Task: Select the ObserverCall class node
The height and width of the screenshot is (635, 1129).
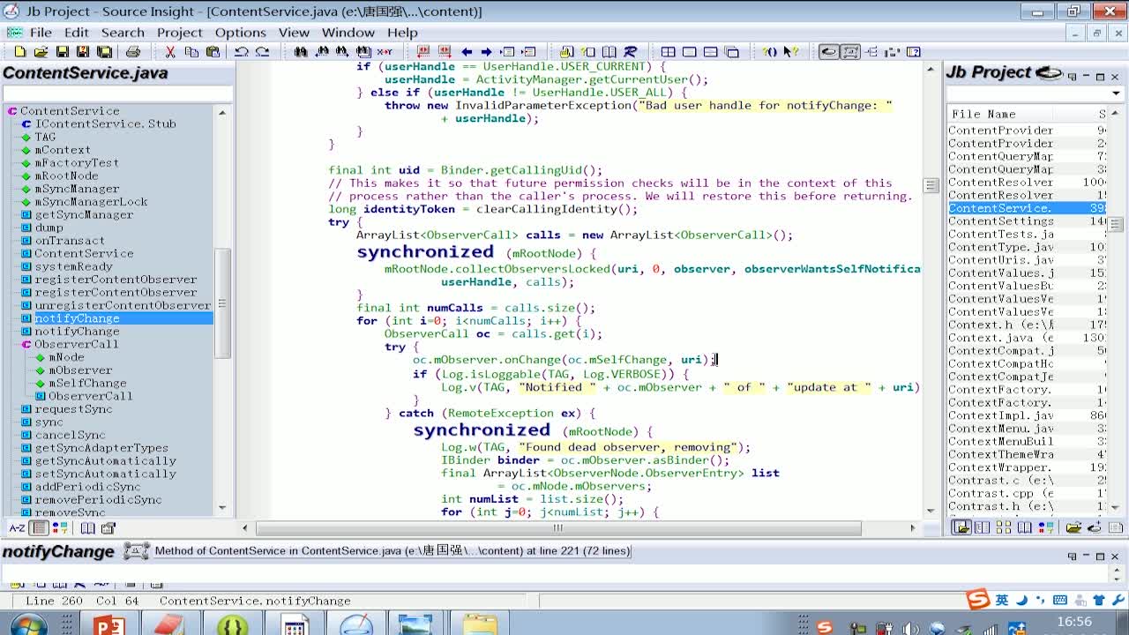Action: pos(76,344)
